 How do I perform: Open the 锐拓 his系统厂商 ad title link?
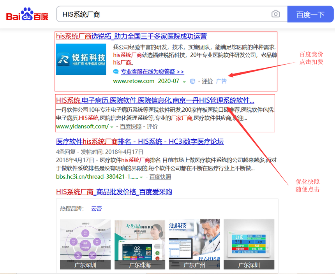(131, 36)
